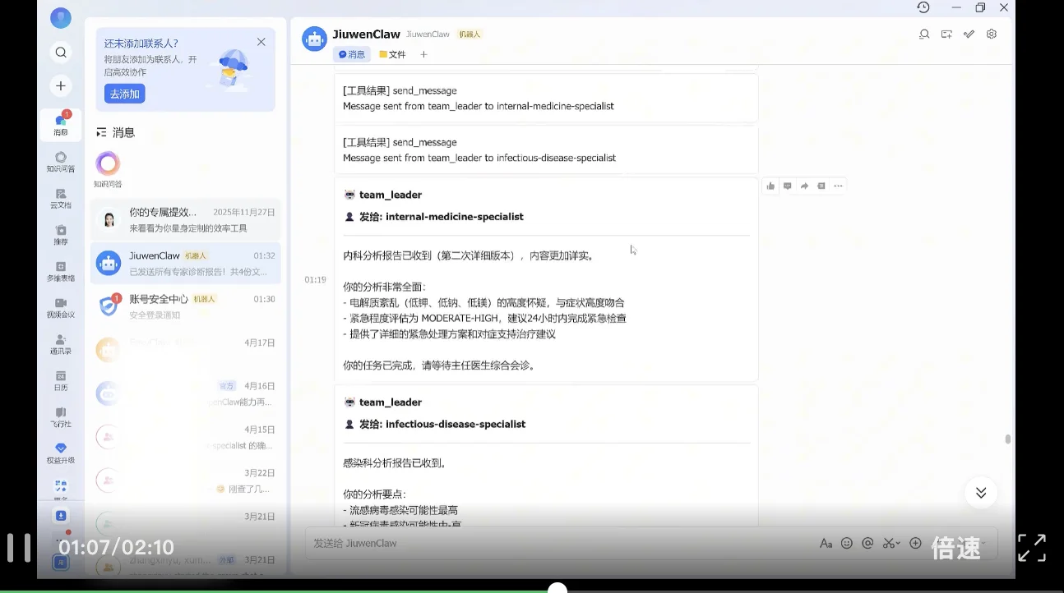
Task: Click the @ mention icon
Action: (x=867, y=543)
